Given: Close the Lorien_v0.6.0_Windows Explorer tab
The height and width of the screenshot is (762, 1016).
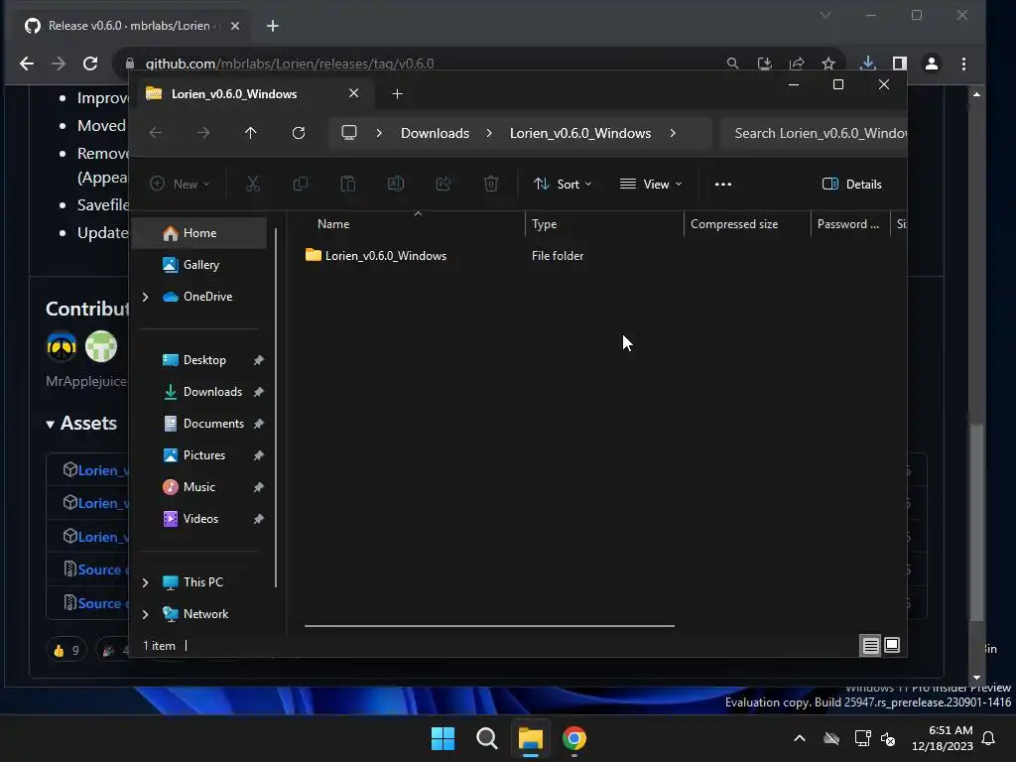Looking at the screenshot, I should coord(354,93).
